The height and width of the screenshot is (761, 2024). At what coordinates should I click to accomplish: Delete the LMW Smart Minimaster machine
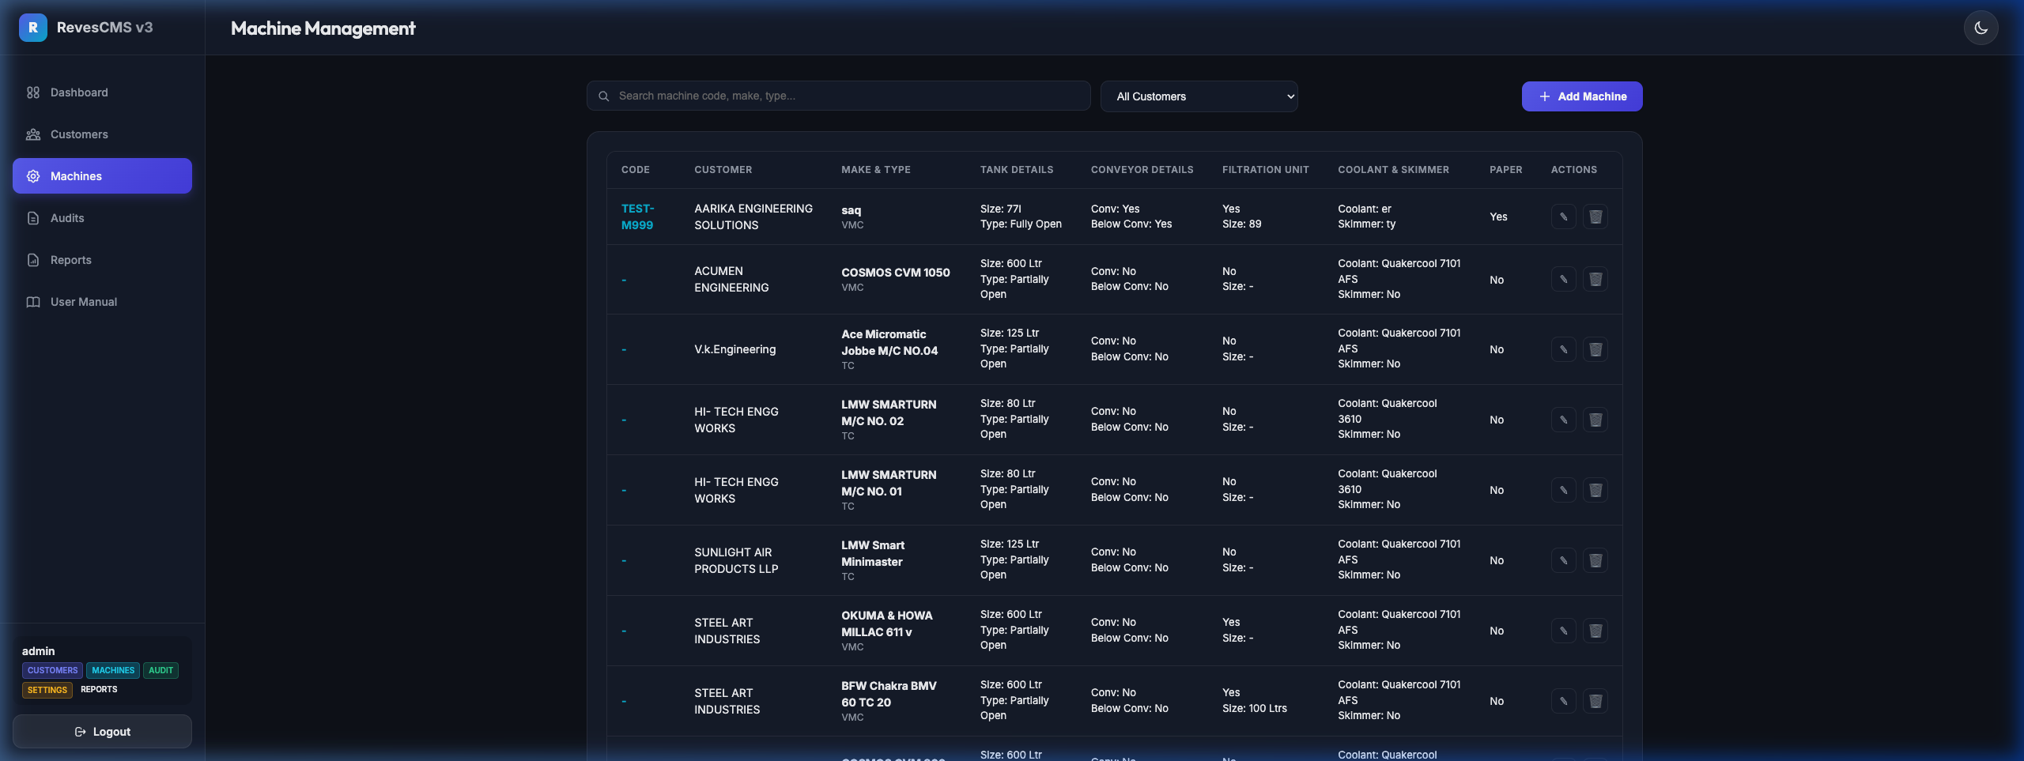(1595, 560)
